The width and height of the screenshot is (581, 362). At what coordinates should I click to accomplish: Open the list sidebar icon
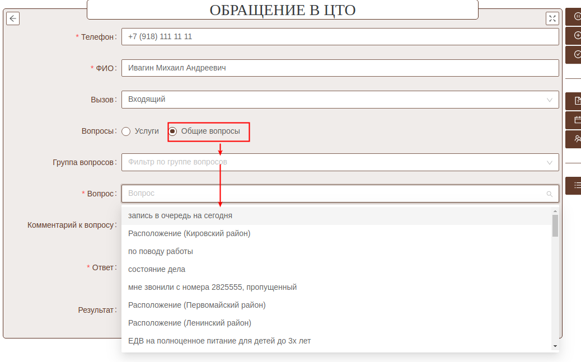[x=577, y=185]
